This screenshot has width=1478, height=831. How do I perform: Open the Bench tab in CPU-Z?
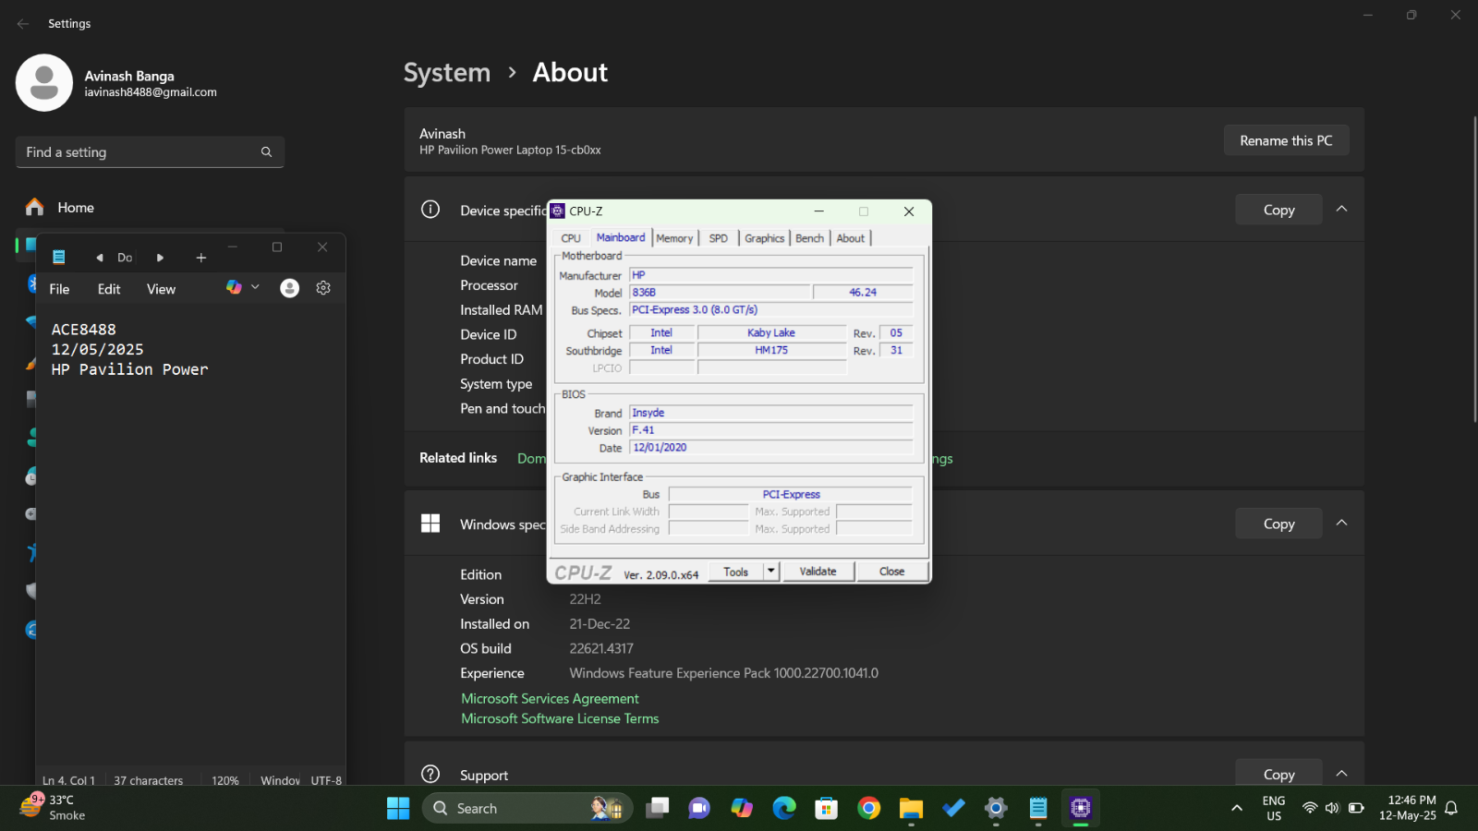pyautogui.click(x=809, y=238)
